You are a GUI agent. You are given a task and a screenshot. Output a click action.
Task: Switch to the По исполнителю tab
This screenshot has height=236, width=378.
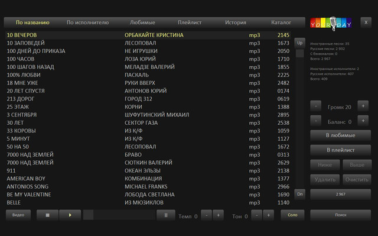point(88,22)
